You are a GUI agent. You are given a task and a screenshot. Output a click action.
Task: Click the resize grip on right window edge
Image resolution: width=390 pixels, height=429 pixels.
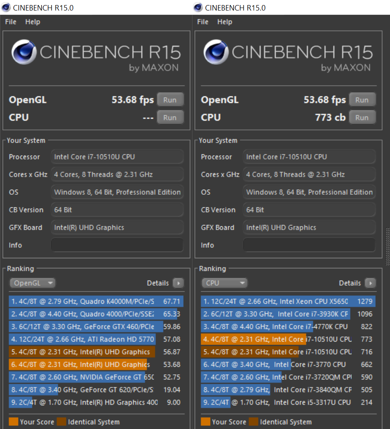[387, 246]
